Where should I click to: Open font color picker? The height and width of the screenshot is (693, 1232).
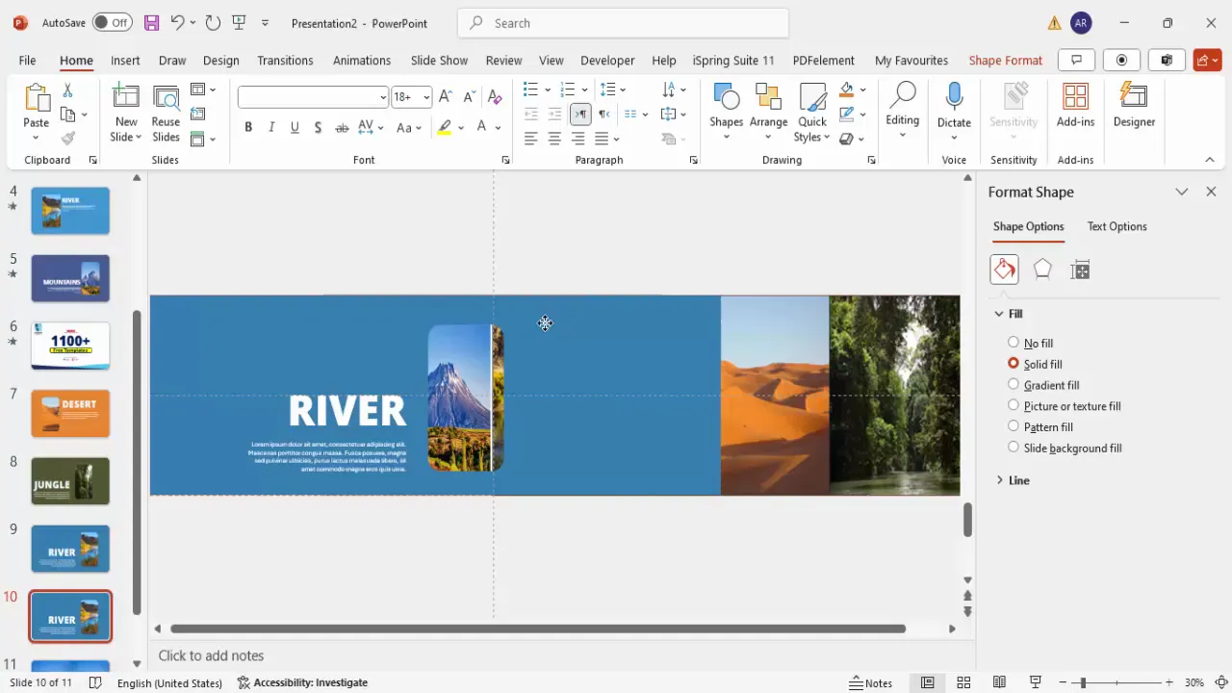(x=498, y=127)
